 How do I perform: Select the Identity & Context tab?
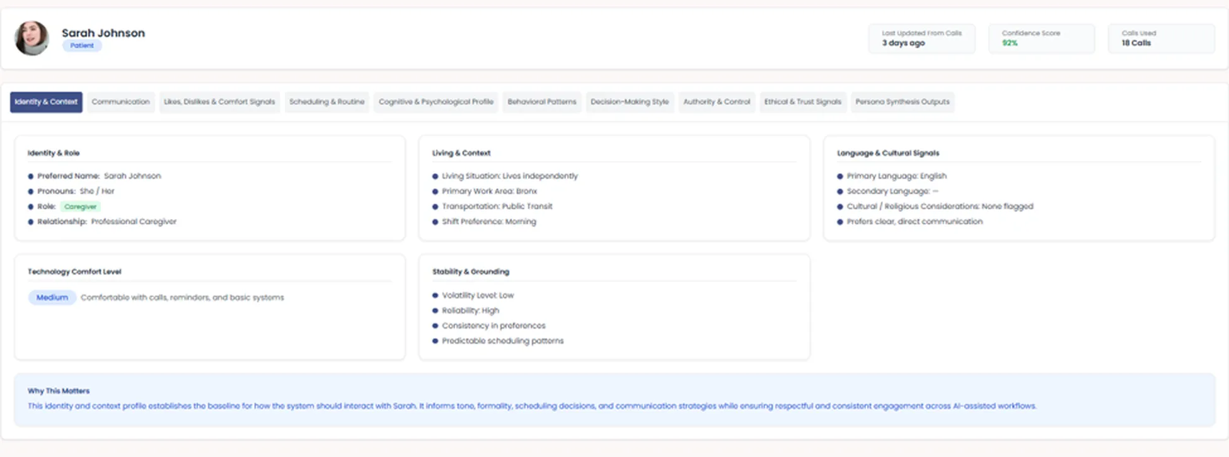(x=46, y=102)
